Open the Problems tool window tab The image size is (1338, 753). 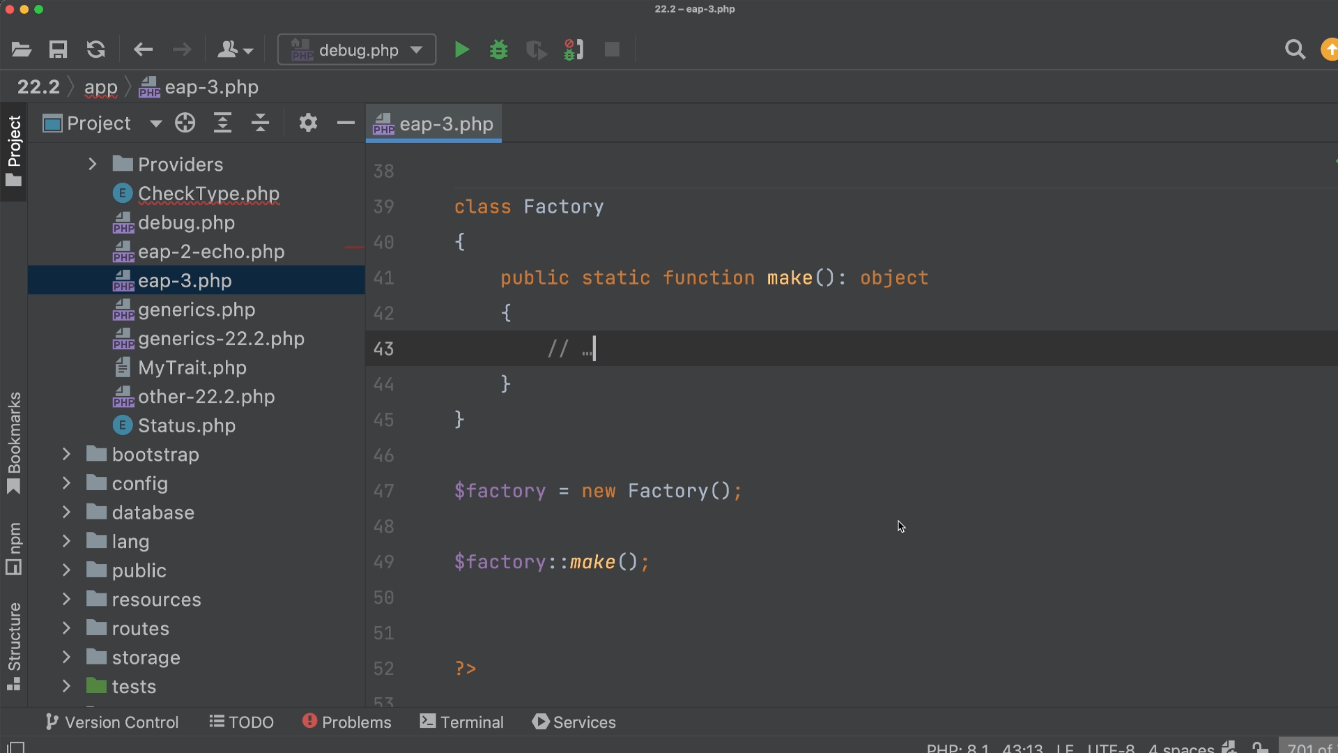[347, 722]
